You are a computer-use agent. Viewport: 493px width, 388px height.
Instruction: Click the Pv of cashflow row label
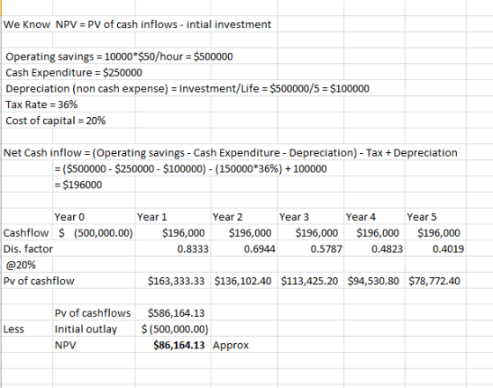click(x=39, y=281)
